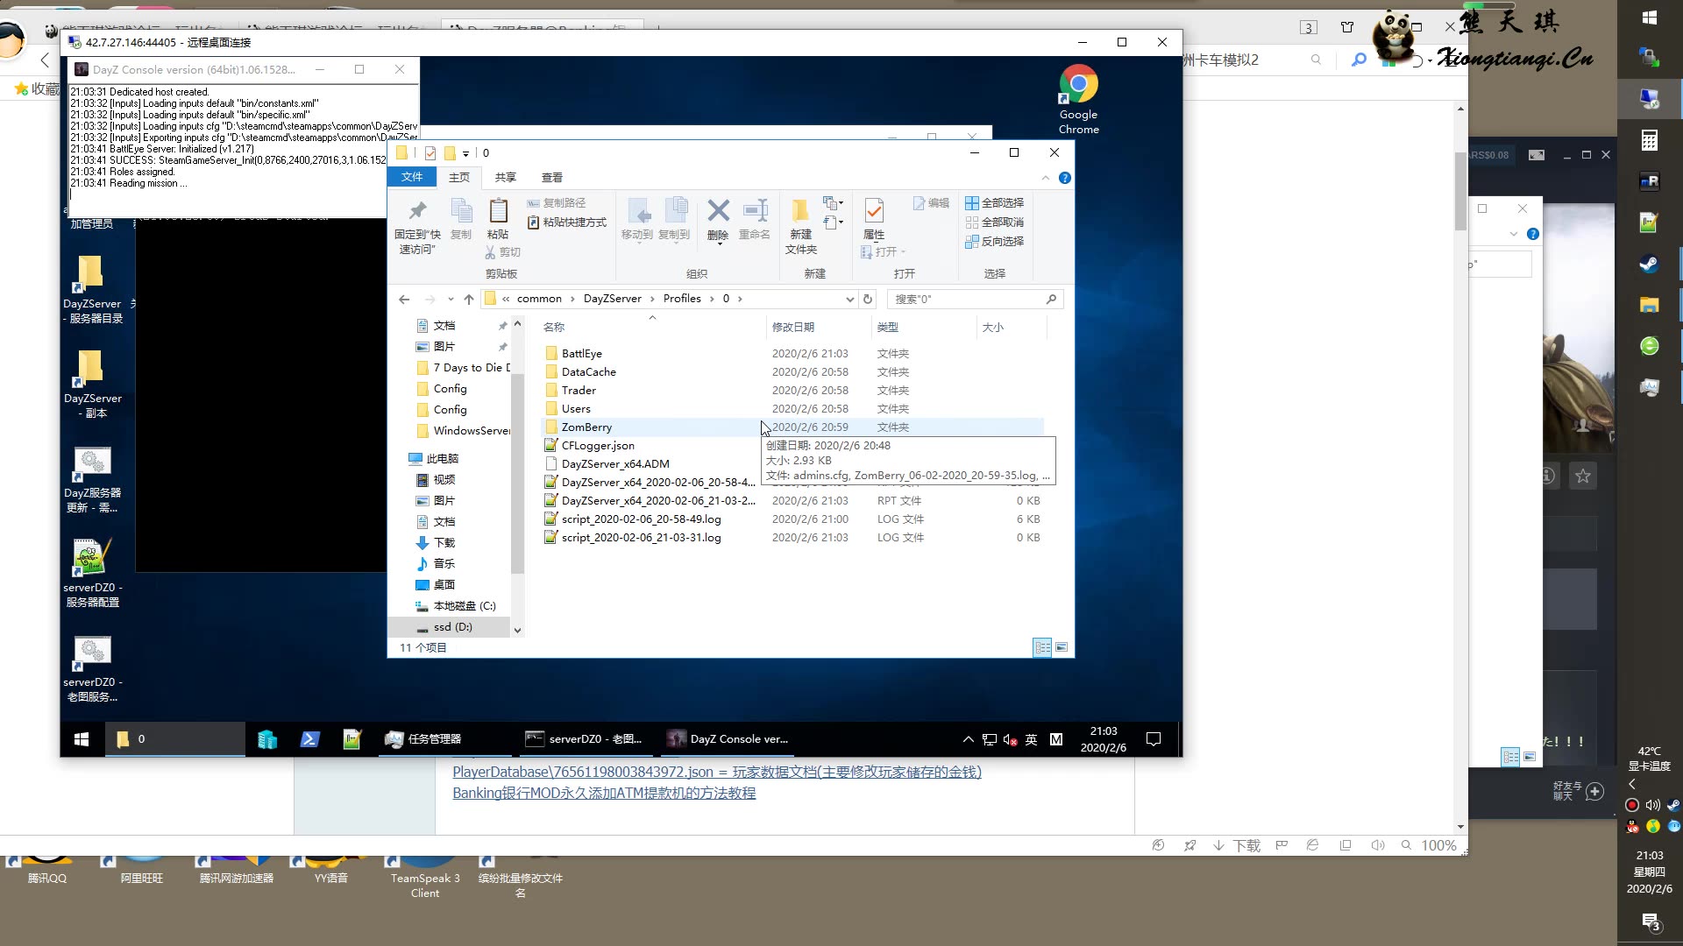Collapse the ribbon with the chevron
Image resolution: width=1683 pixels, height=946 pixels.
1045,178
